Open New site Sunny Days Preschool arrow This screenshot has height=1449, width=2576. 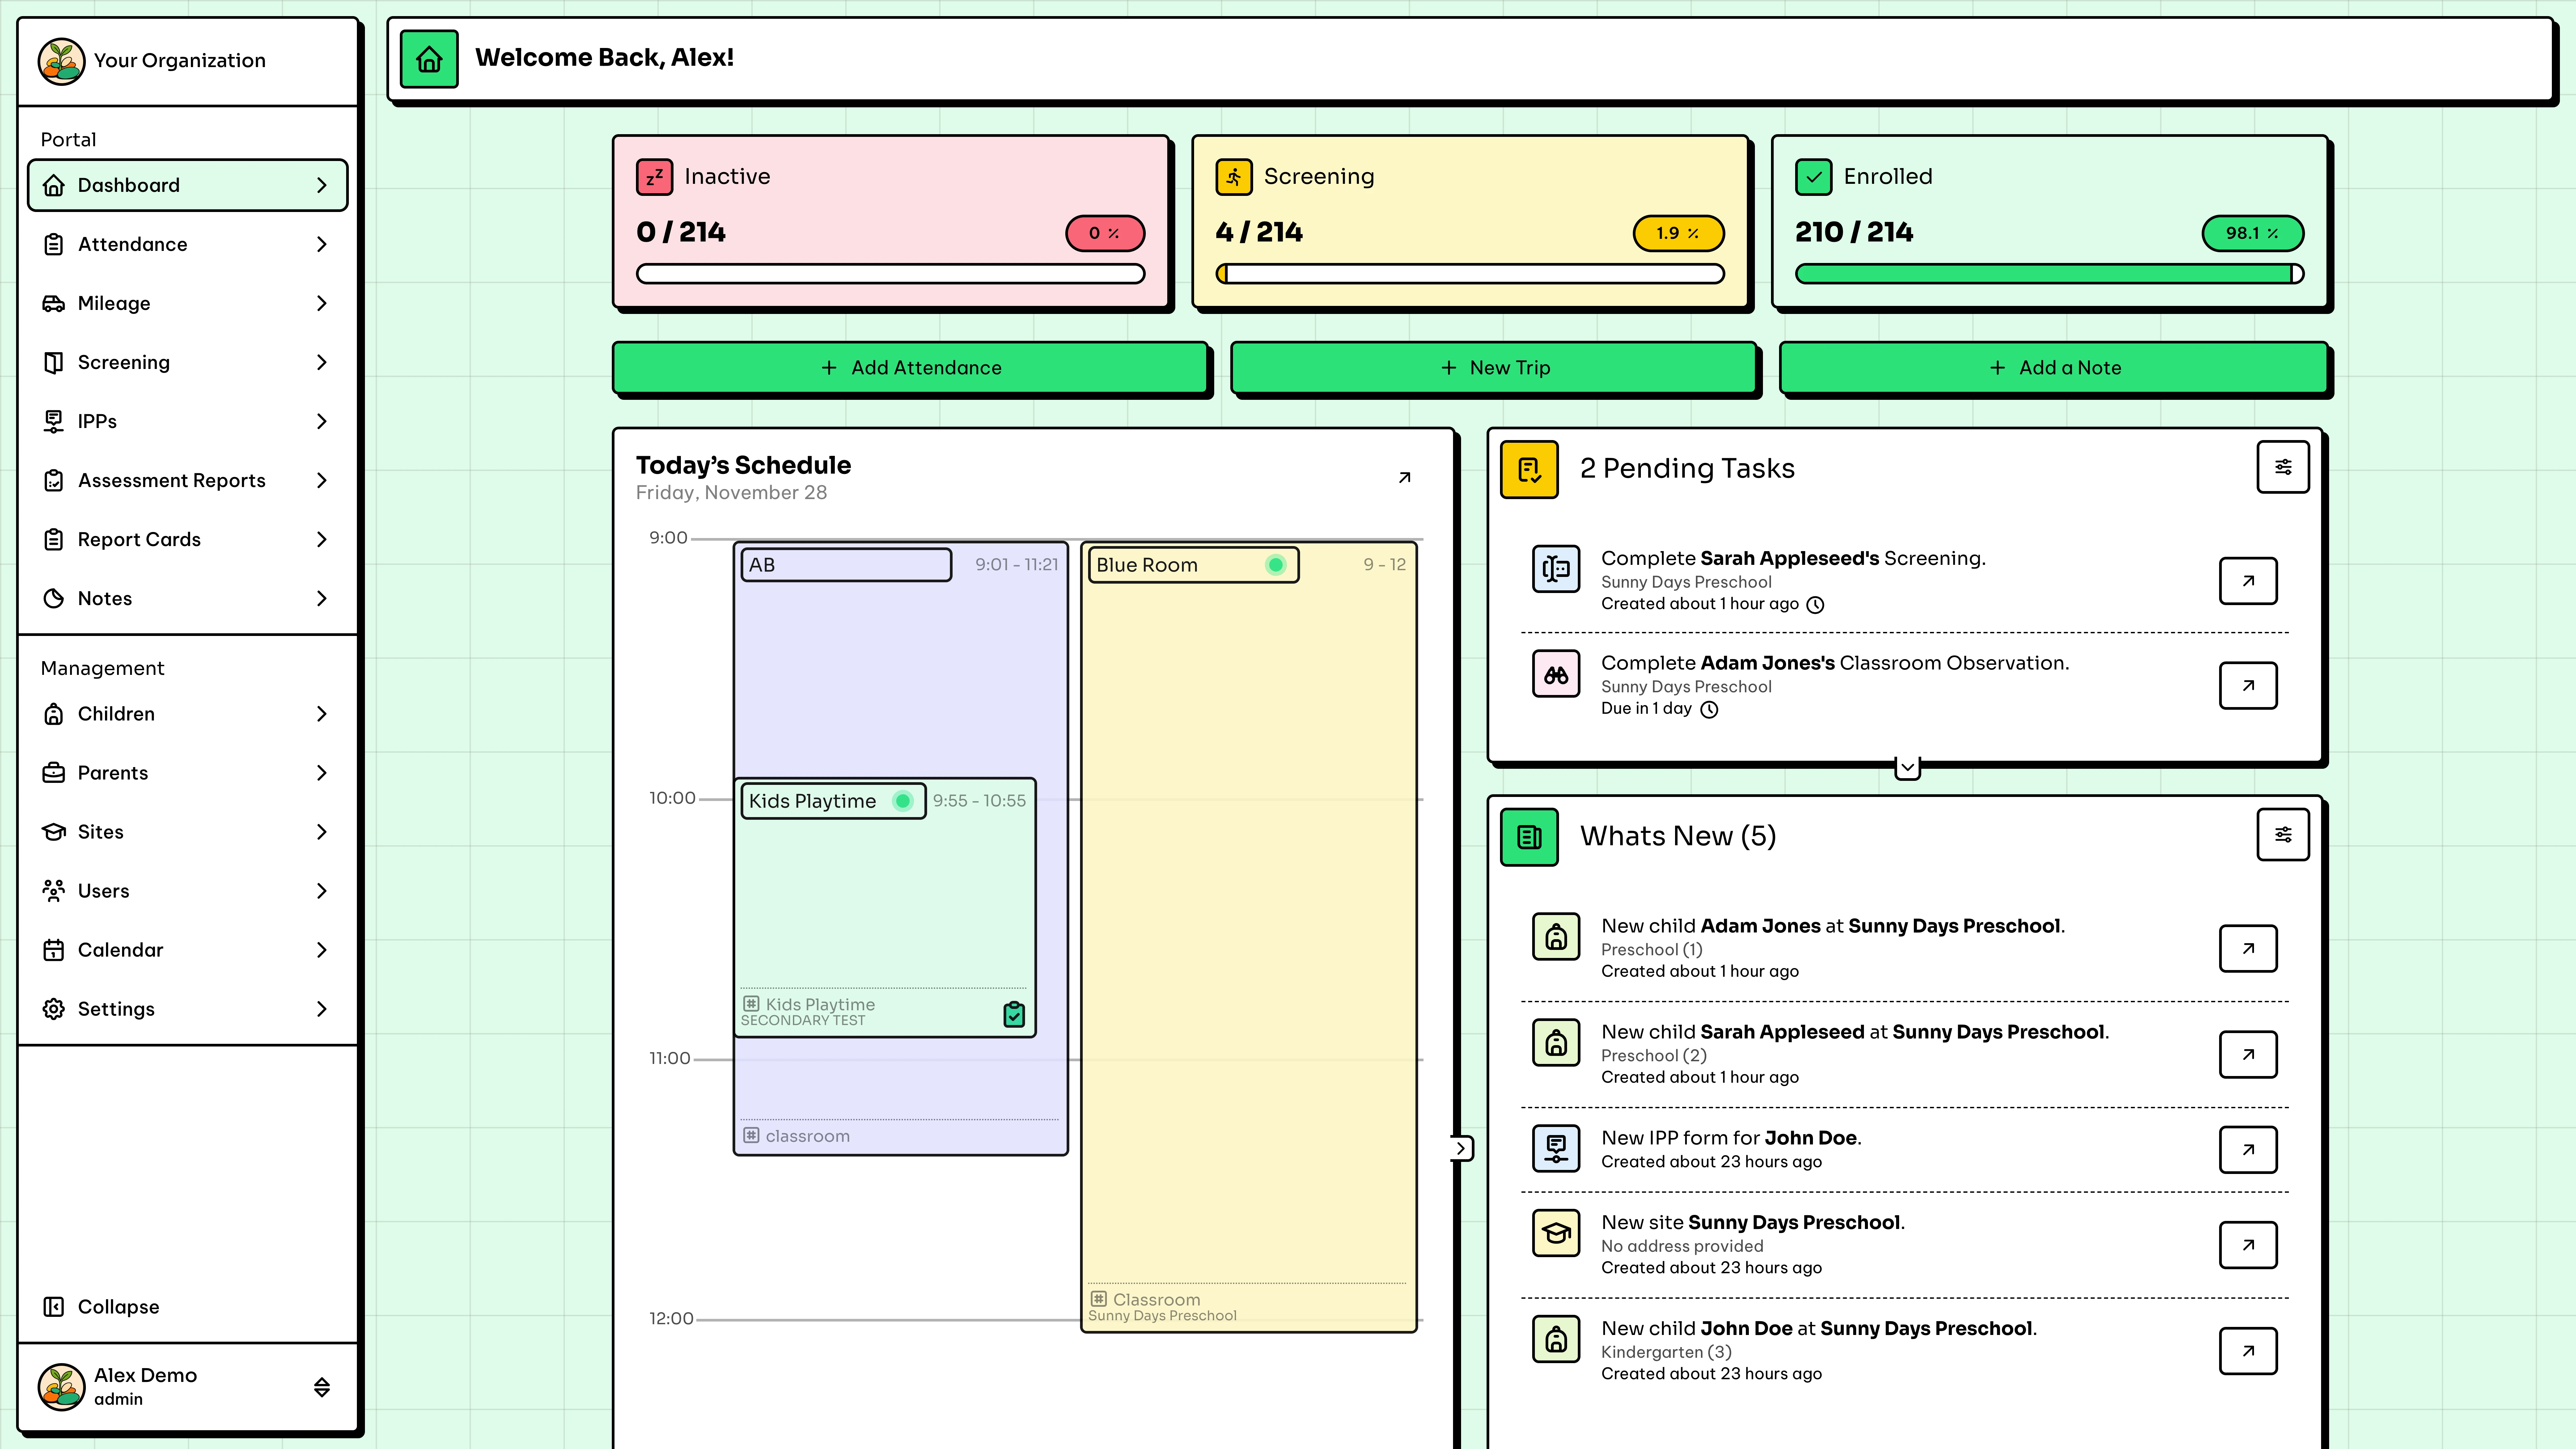pos(2248,1245)
